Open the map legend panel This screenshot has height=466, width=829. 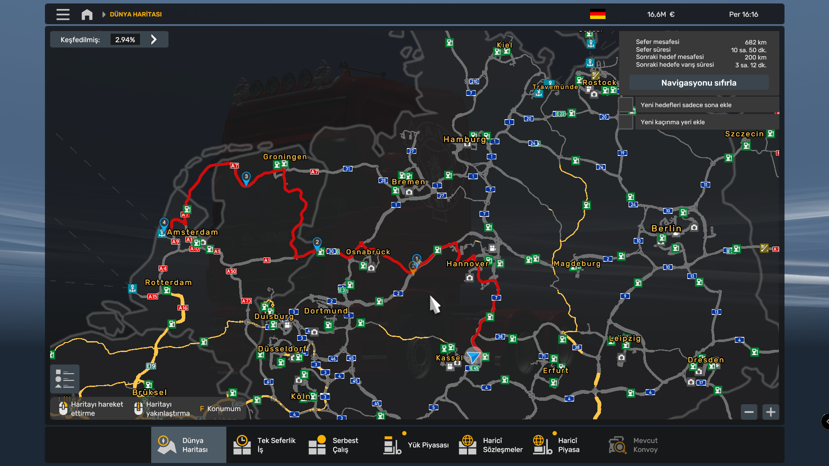64,379
